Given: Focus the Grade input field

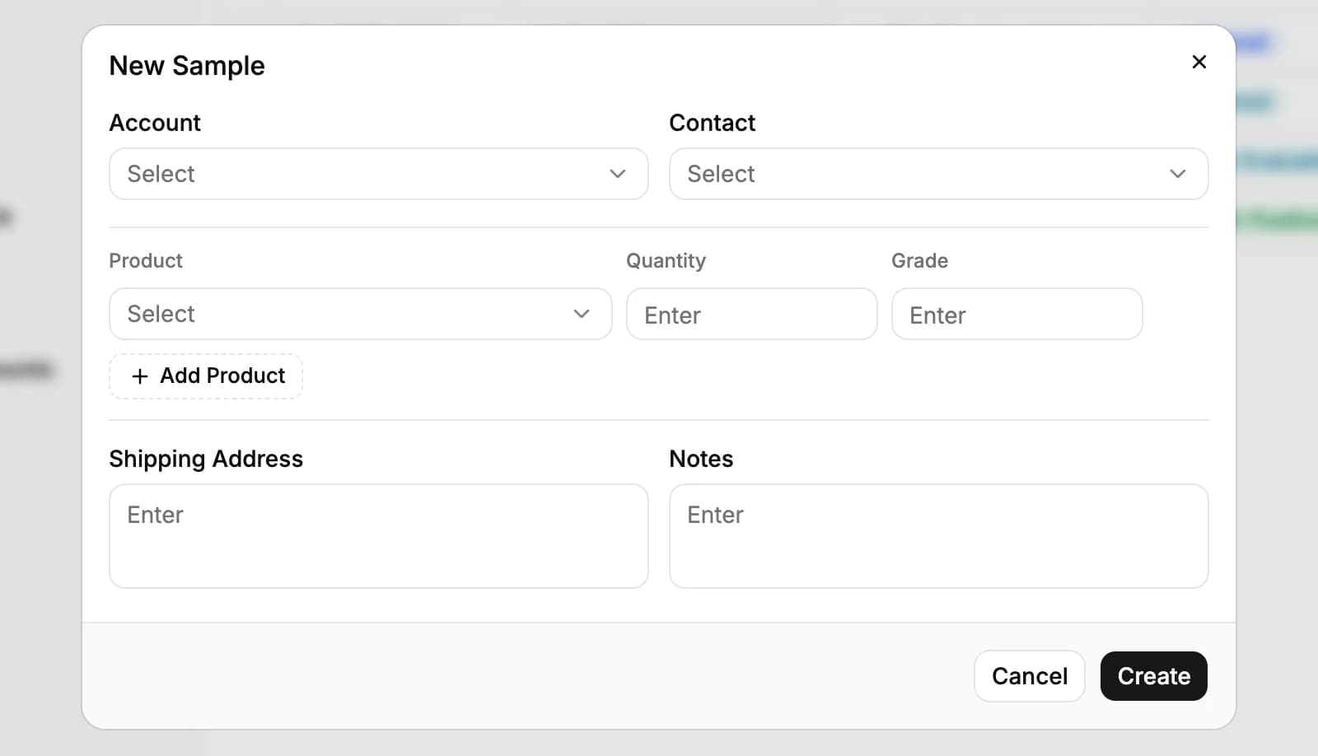Looking at the screenshot, I should coord(1017,314).
